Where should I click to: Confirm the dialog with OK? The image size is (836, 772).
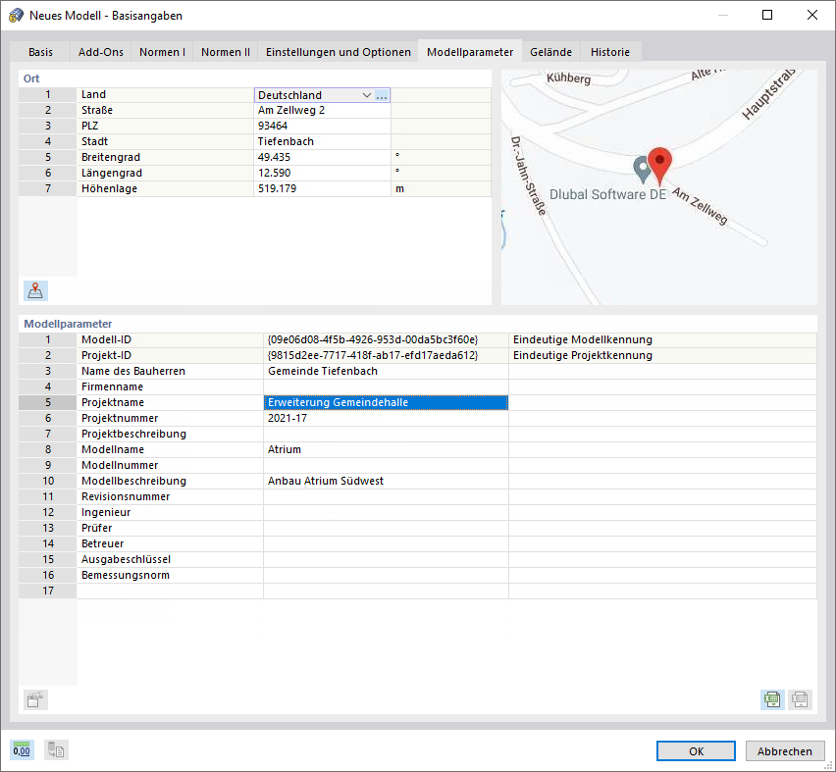695,750
